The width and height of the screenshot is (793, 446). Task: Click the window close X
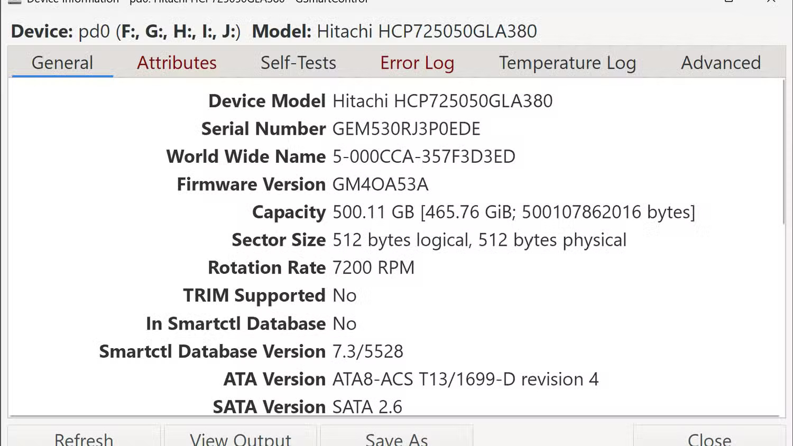point(771,3)
